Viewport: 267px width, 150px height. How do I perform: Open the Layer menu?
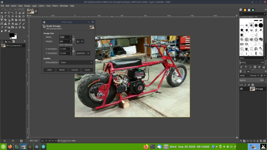tap(34, 6)
